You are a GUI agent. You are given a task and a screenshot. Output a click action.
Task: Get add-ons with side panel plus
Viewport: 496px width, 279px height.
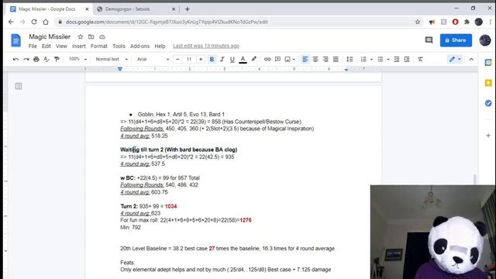click(x=488, y=136)
